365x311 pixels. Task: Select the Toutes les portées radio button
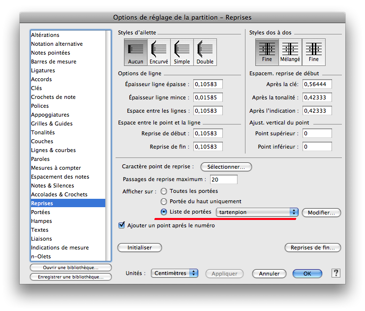(164, 191)
